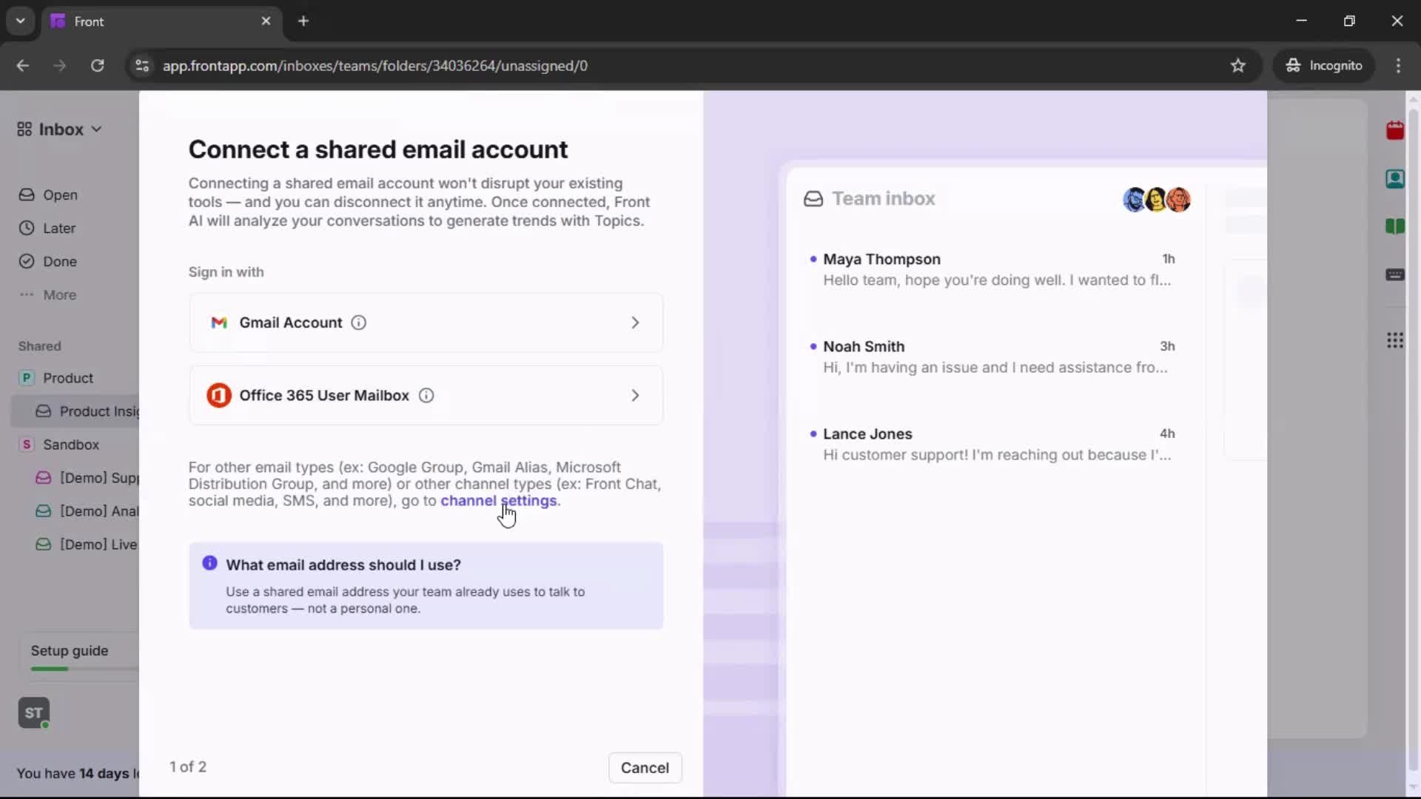1421x799 pixels.
Task: Open keyboard shortcuts panel icon
Action: coord(1396,274)
